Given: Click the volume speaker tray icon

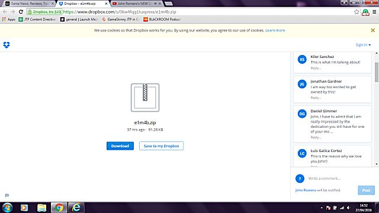Looking at the screenshot, I should click(349, 208).
